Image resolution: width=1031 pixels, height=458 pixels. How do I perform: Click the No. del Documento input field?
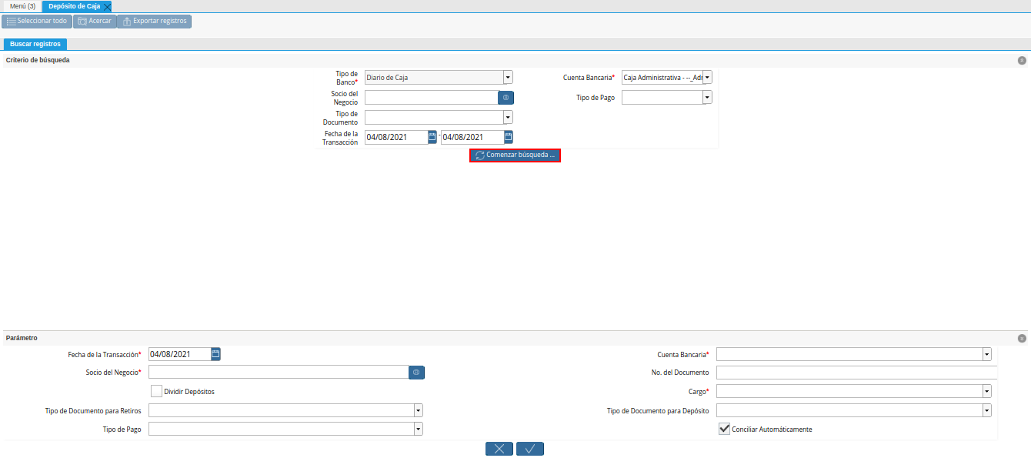pos(856,373)
